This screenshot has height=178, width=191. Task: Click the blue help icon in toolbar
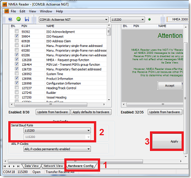(10, 19)
